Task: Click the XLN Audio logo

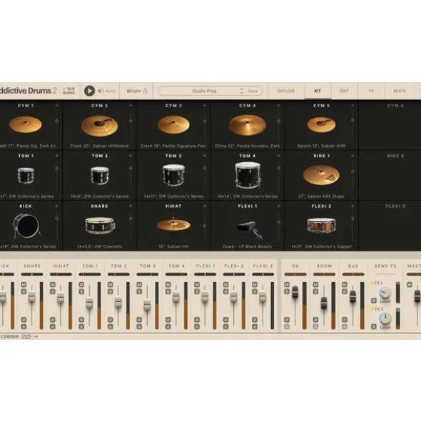Action: pyautogui.click(x=69, y=91)
